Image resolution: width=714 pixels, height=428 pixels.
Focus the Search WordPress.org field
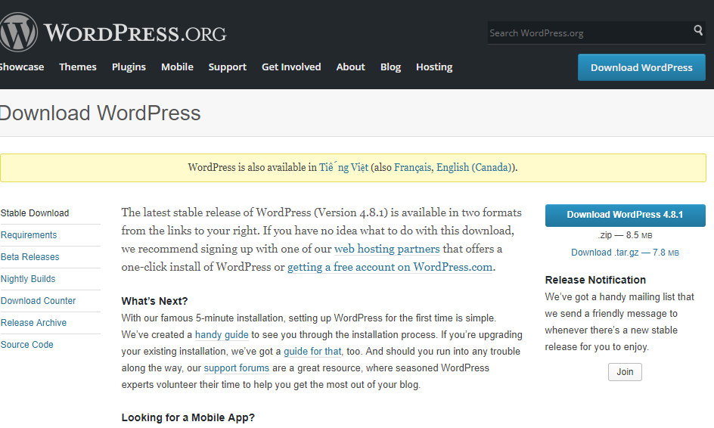point(590,33)
